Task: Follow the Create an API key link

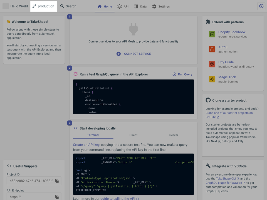Action: point(86,145)
